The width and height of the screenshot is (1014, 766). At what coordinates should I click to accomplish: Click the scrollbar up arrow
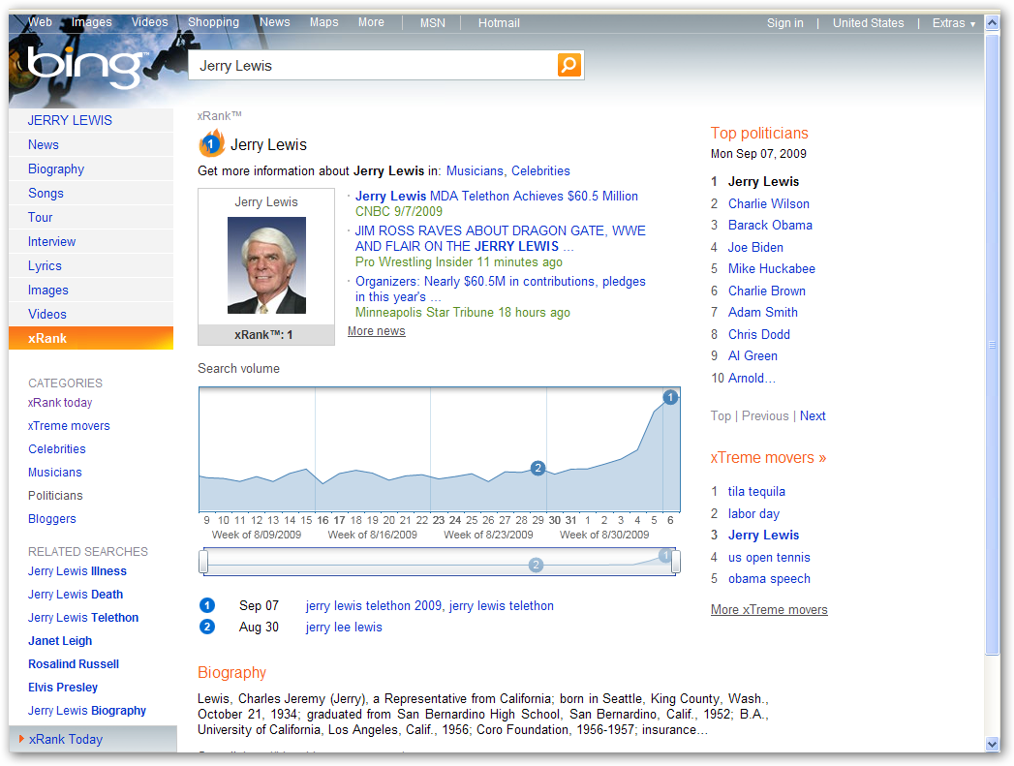point(992,23)
